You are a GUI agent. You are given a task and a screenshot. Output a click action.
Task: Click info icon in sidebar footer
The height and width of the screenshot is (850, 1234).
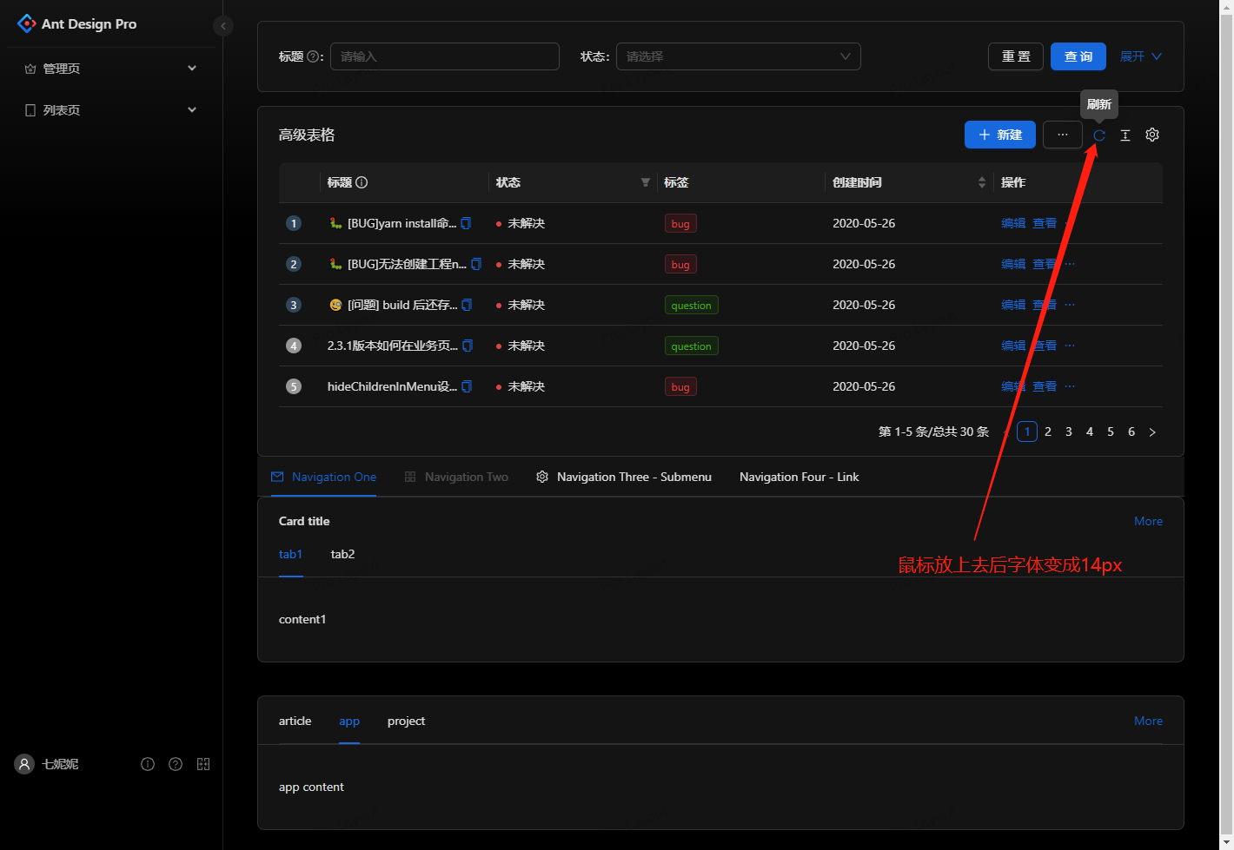point(148,764)
